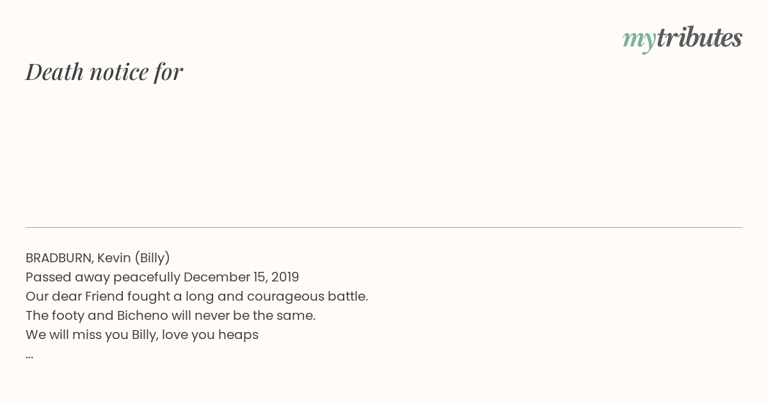Click the nickname "(Billy)" in the name line
This screenshot has height=403, width=768.
pyautogui.click(x=152, y=258)
